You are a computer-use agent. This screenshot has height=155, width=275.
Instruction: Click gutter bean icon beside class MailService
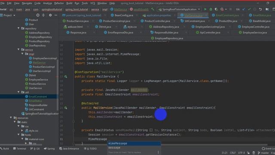66,77
